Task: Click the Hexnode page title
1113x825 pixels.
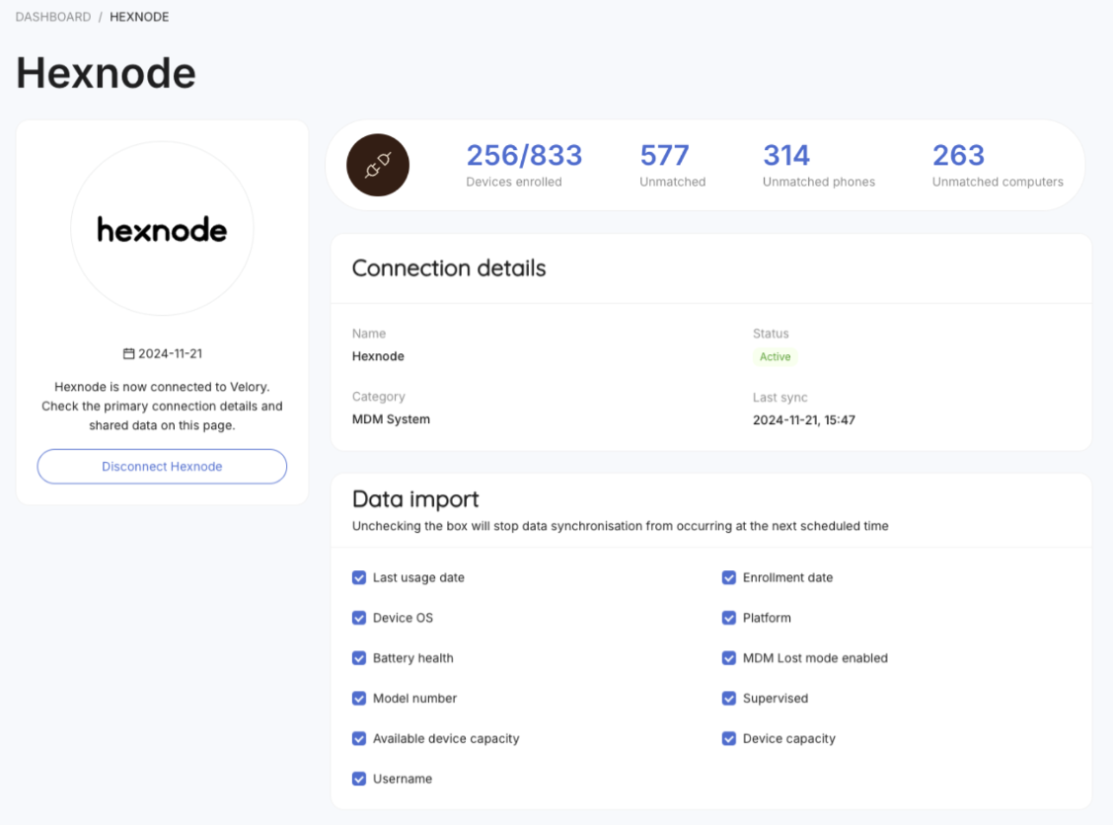Action: pyautogui.click(x=106, y=73)
